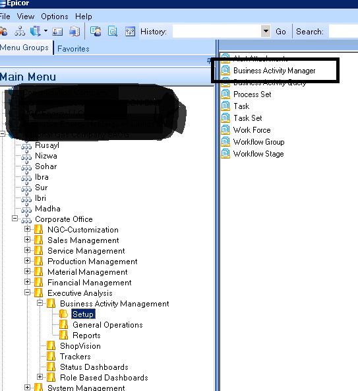
Task: Click the Material Management label
Action: tap(88, 272)
